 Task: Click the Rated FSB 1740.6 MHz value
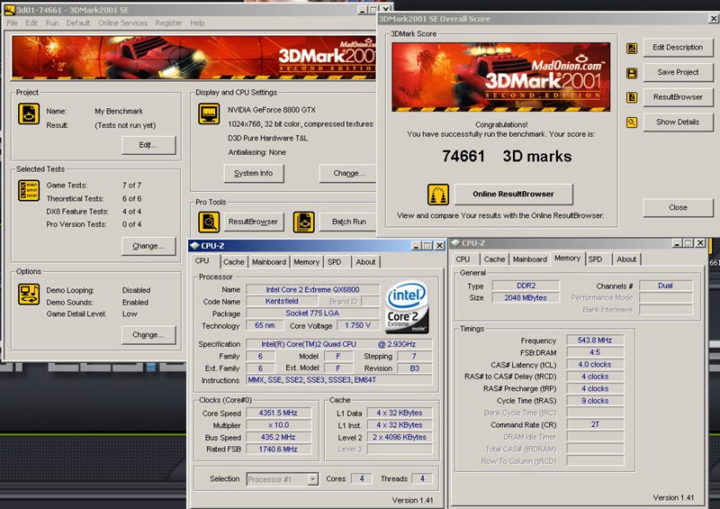tap(278, 450)
